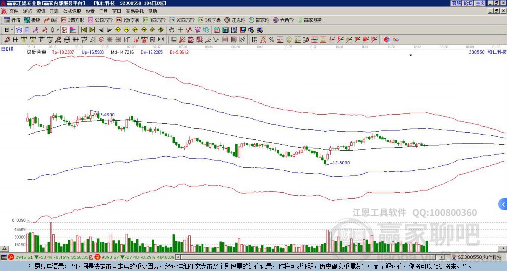Click the infinity wave icon

396,40
